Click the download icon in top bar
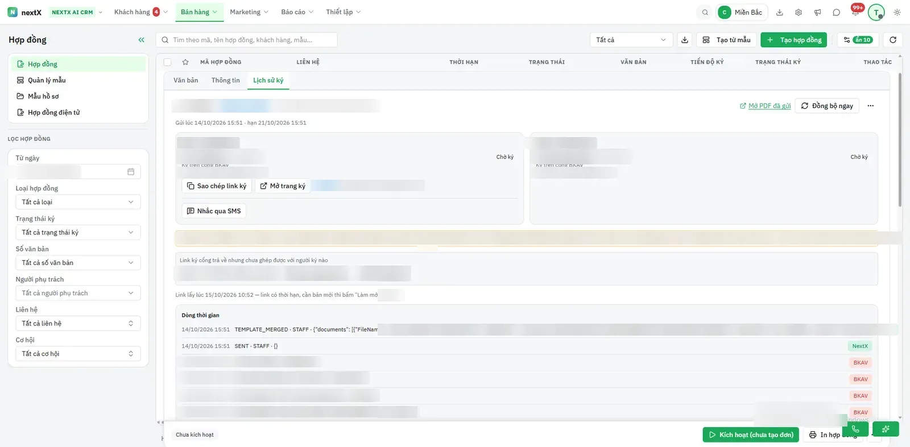 pos(780,12)
